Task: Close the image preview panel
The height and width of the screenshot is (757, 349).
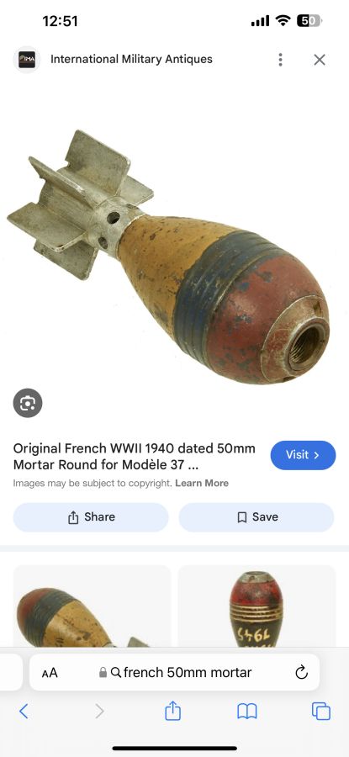Action: pos(320,60)
